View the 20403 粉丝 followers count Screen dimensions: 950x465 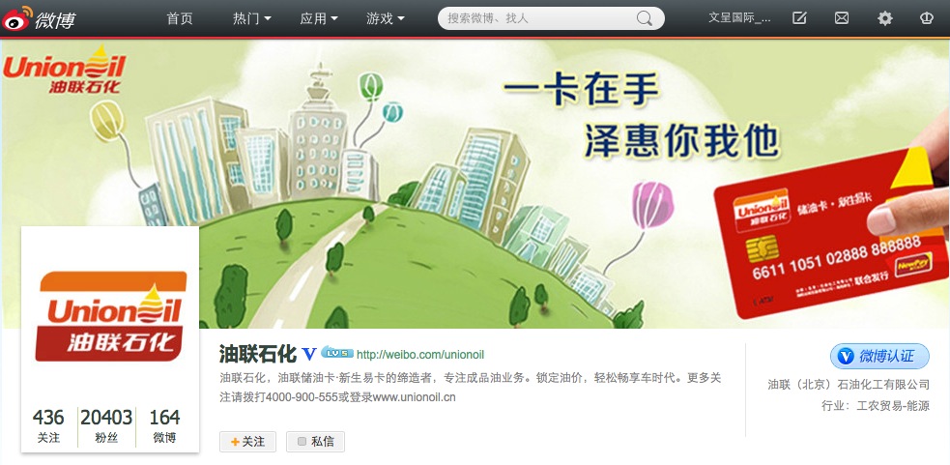pos(106,425)
